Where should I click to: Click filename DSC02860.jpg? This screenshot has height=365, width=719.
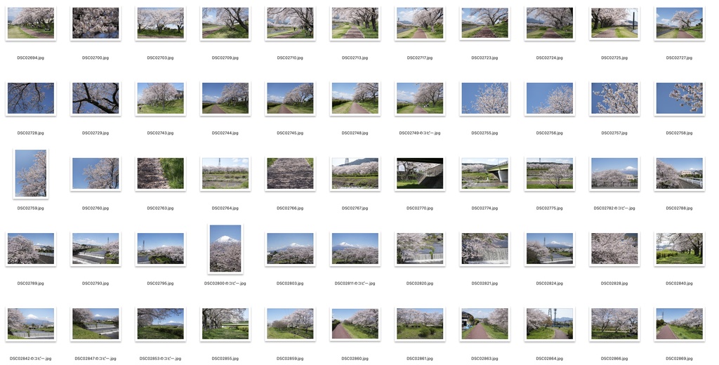pyautogui.click(x=355, y=359)
